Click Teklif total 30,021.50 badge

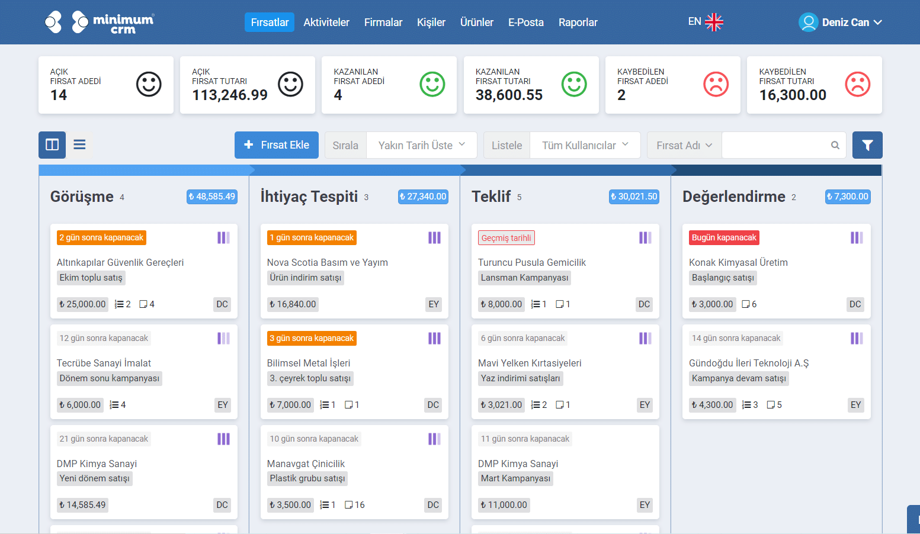[634, 197]
